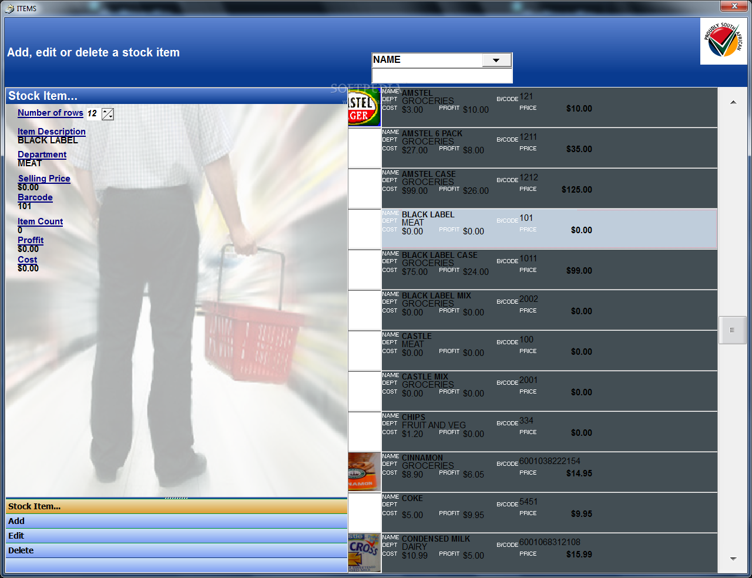Click the Proudly South African logo
The image size is (752, 578).
pyautogui.click(x=723, y=41)
